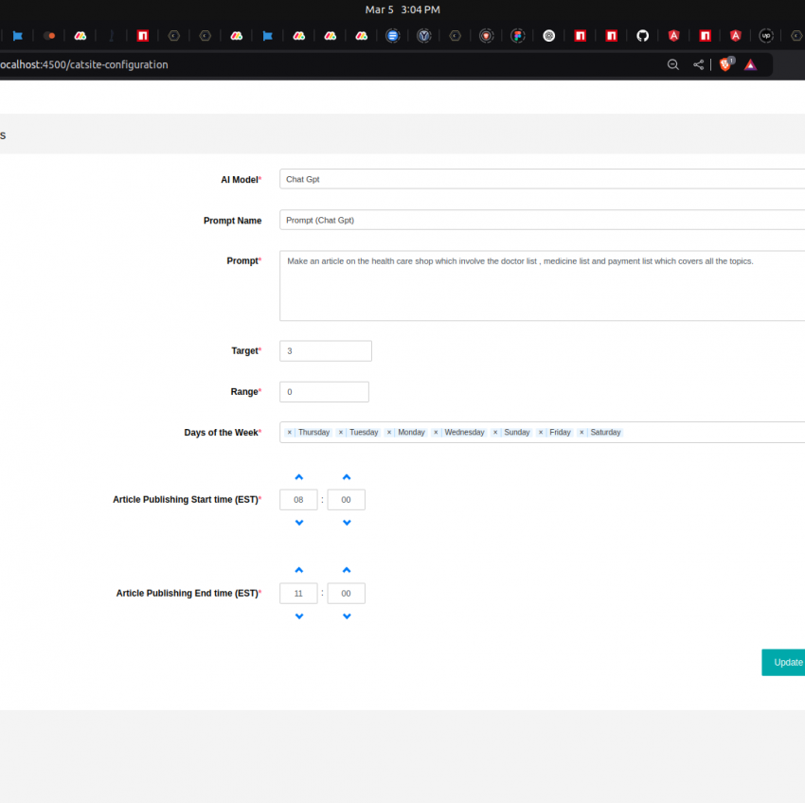
Task: Click the Target input field
Action: [x=326, y=350]
